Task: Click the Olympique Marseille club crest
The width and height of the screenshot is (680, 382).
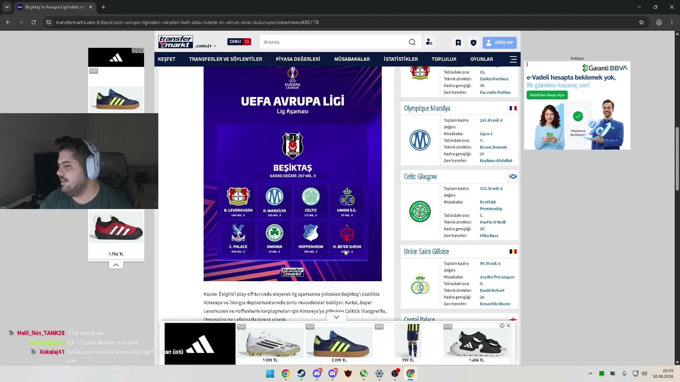Action: pos(420,140)
